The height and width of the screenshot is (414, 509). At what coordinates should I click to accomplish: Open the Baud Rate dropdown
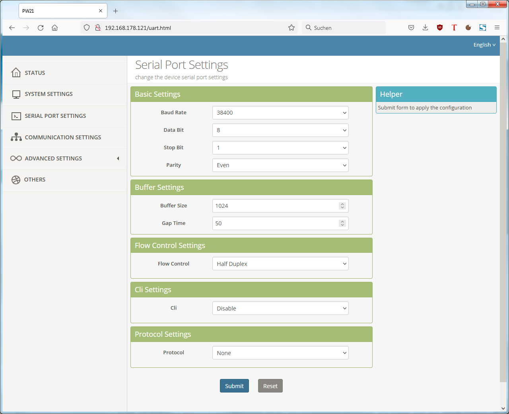280,113
